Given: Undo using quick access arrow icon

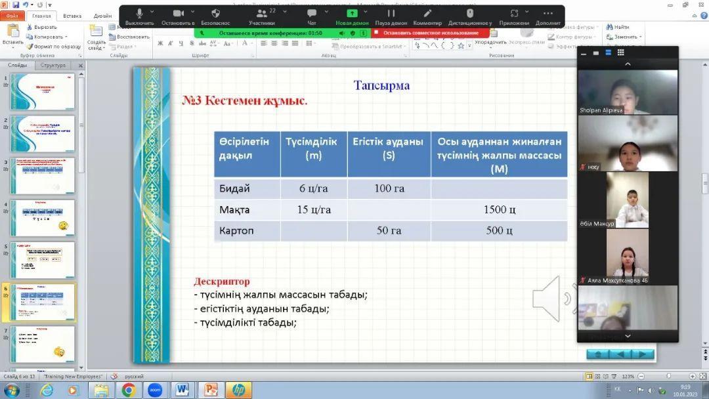Looking at the screenshot, I should [26, 5].
